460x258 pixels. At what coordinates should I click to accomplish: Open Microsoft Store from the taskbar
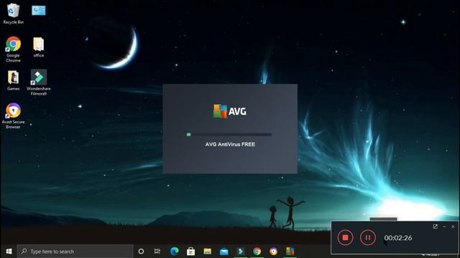[x=190, y=252]
